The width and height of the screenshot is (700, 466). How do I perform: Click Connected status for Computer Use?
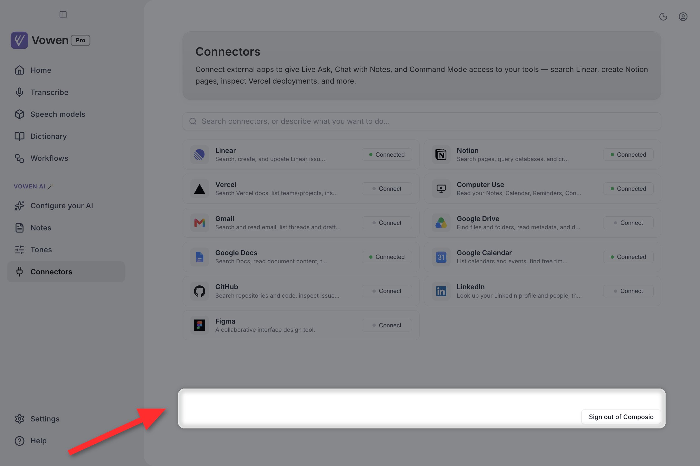click(x=628, y=189)
